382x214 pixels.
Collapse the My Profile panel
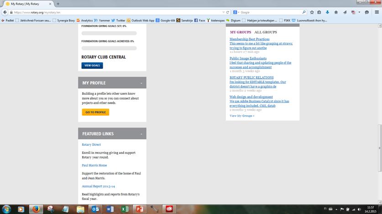click(141, 83)
